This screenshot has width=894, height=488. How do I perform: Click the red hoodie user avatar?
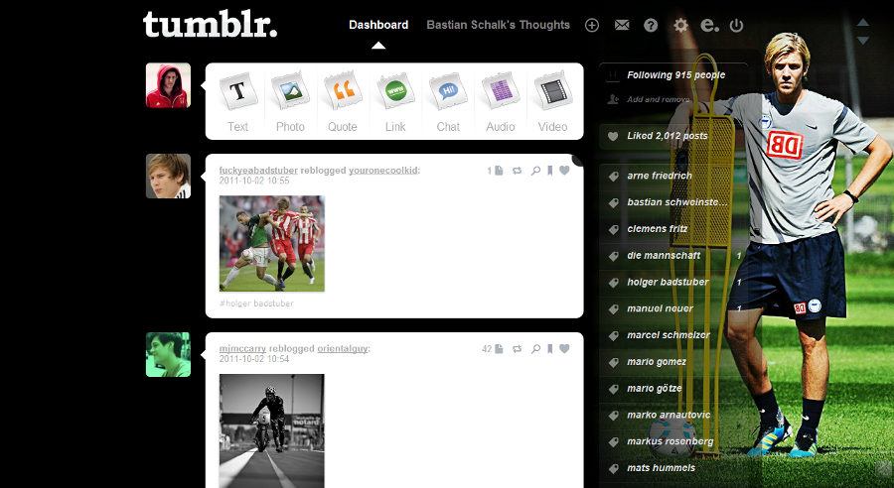(x=168, y=85)
